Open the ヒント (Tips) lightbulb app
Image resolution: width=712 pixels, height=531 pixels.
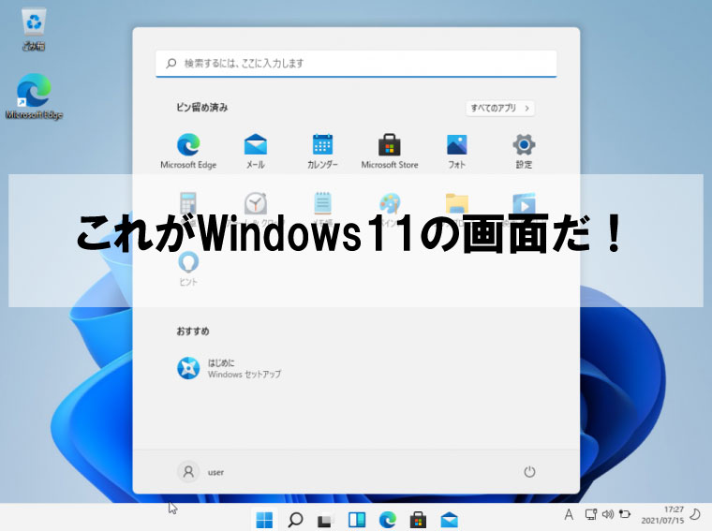[188, 269]
